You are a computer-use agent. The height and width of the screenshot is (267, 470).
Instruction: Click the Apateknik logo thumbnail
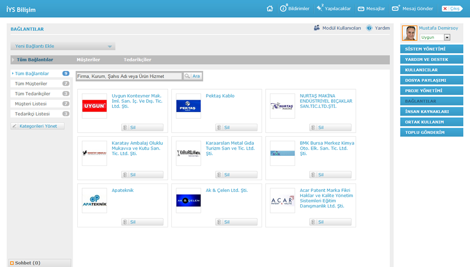coord(95,201)
